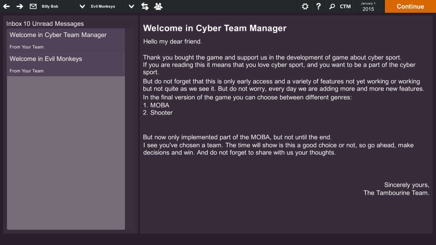436x245 pixels.
Task: Open the team squad icon
Action: [158, 6]
